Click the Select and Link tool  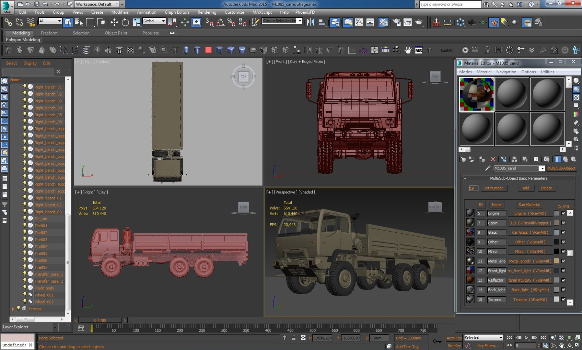(8, 22)
